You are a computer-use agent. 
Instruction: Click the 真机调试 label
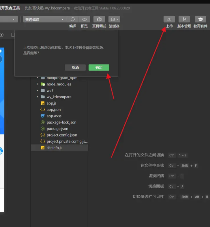pos(99,26)
